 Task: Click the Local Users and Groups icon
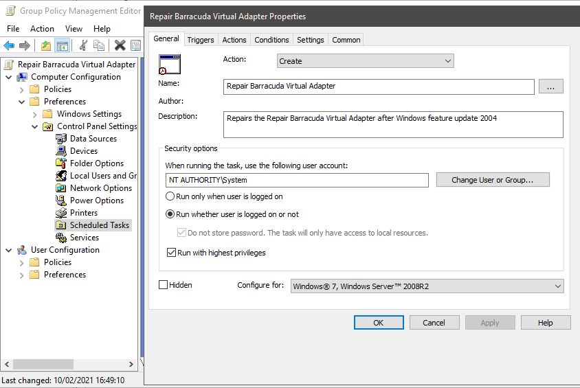[61, 176]
